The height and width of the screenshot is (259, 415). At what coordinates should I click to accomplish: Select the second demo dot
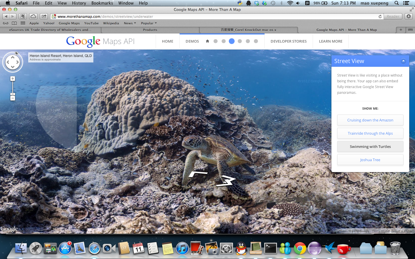224,41
